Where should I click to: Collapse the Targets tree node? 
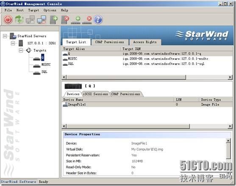pyautogui.click(x=21, y=51)
